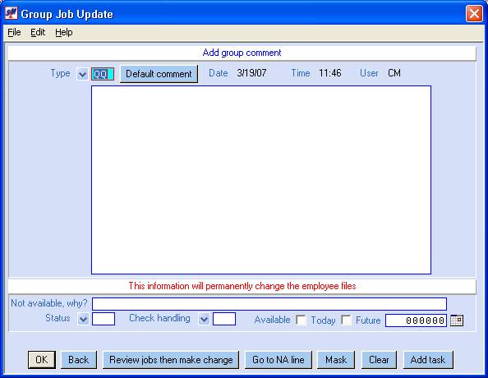Image resolution: width=488 pixels, height=378 pixels.
Task: Click inside the large group comment box
Action: (261, 180)
